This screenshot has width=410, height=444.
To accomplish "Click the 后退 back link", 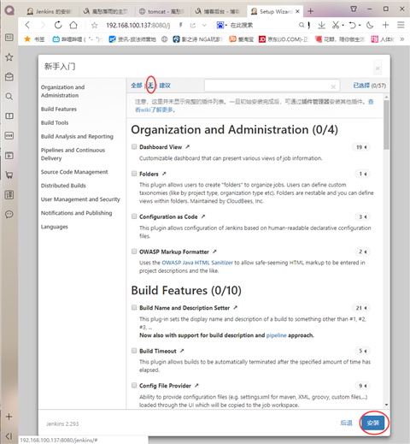I will [346, 423].
